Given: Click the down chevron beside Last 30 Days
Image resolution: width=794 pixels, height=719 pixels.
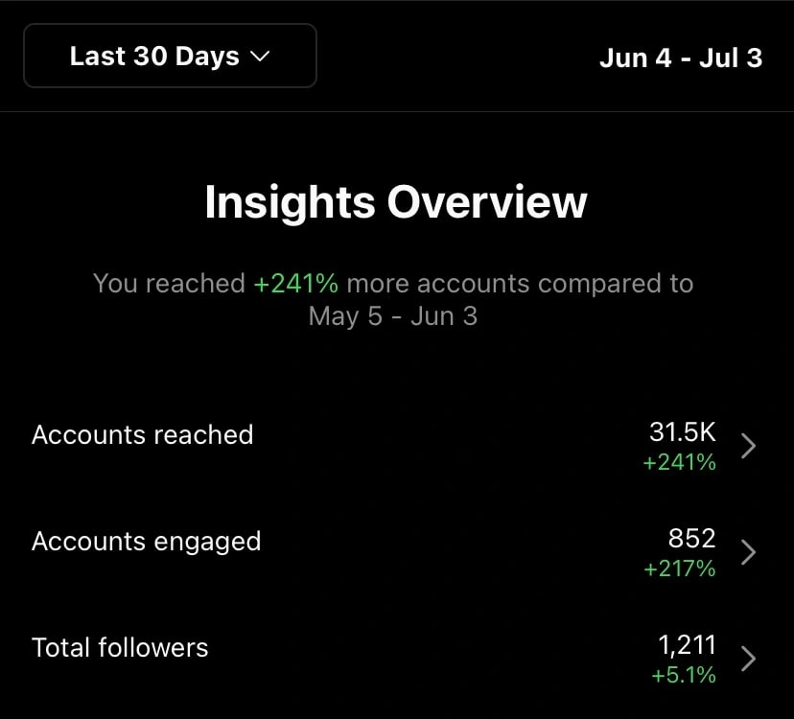Looking at the screenshot, I should pyautogui.click(x=260, y=57).
